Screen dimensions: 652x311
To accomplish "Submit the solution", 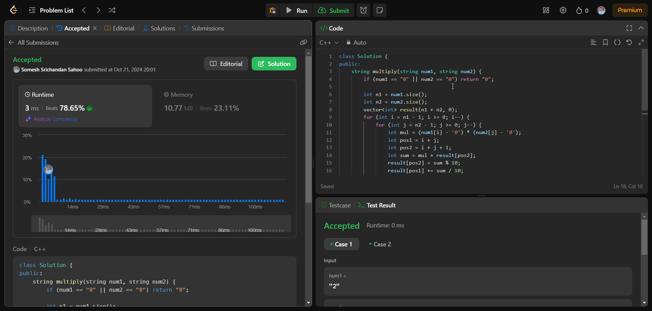I will tap(334, 10).
